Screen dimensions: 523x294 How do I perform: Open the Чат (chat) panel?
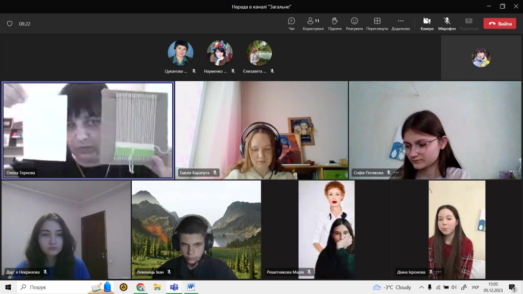coord(292,23)
